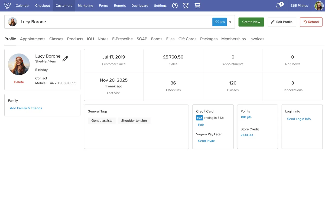The height and width of the screenshot is (206, 325).
Task: Open the shopping cart icon
Action: click(197, 6)
